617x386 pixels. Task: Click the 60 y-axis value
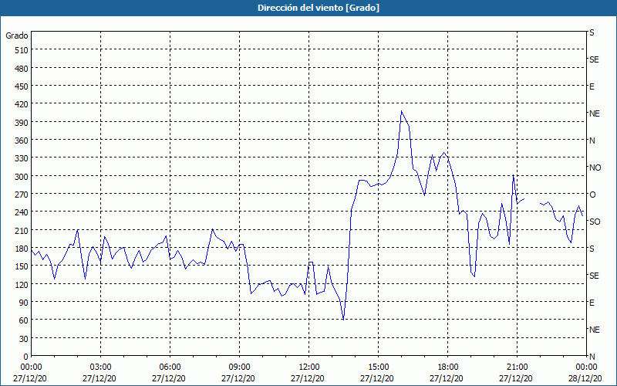[24, 320]
